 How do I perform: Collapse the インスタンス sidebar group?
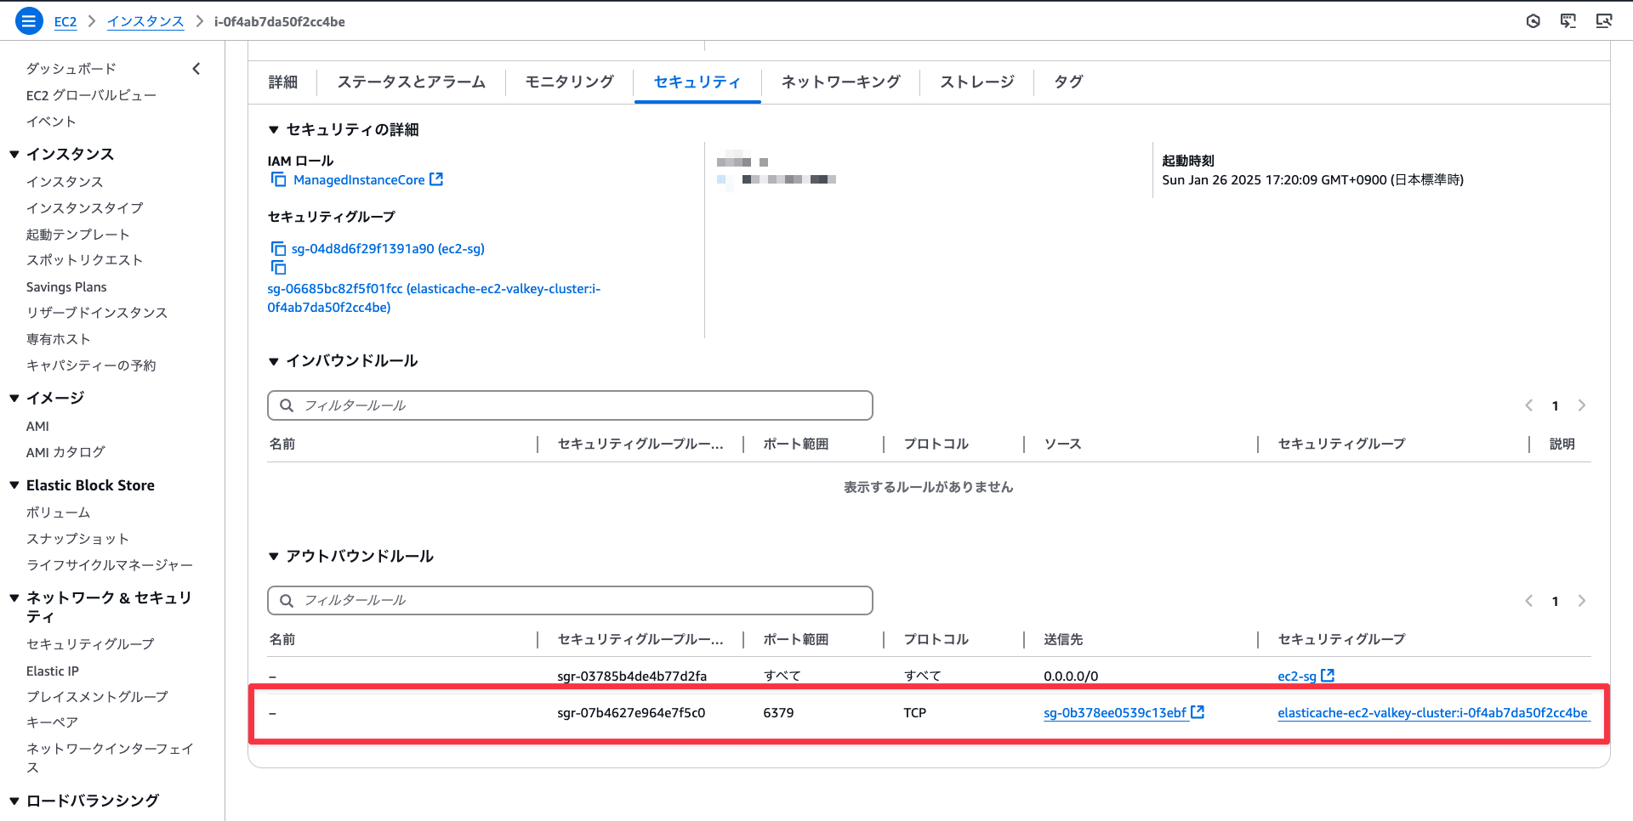pyautogui.click(x=14, y=154)
